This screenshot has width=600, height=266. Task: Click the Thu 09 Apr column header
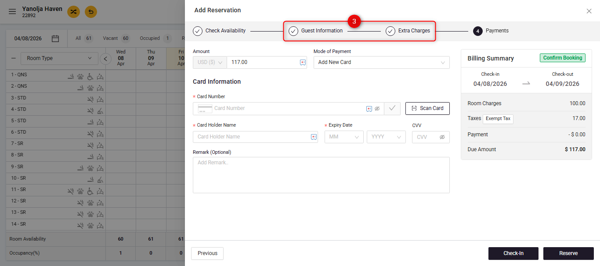coord(151,58)
